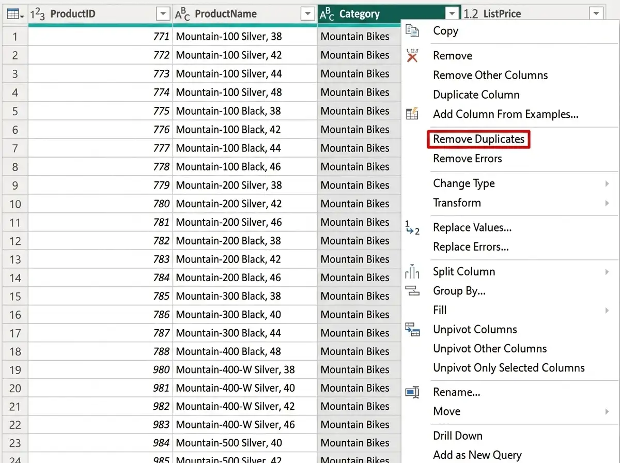
Task: Choose Copy from the context menu
Action: (445, 31)
